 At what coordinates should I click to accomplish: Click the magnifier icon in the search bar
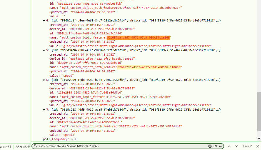(x=36, y=146)
